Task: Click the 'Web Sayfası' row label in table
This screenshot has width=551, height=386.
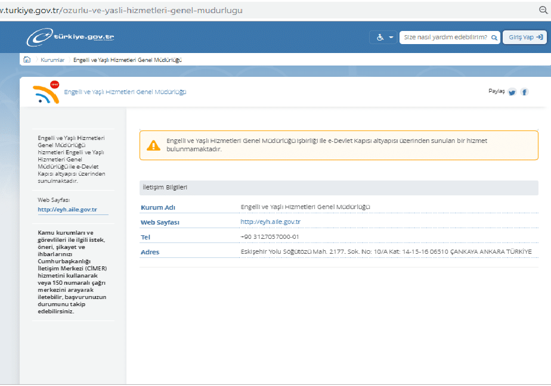Action: 160,222
